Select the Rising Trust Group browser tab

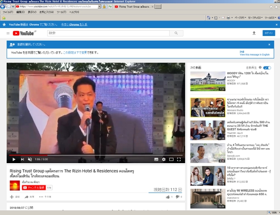click(133, 7)
